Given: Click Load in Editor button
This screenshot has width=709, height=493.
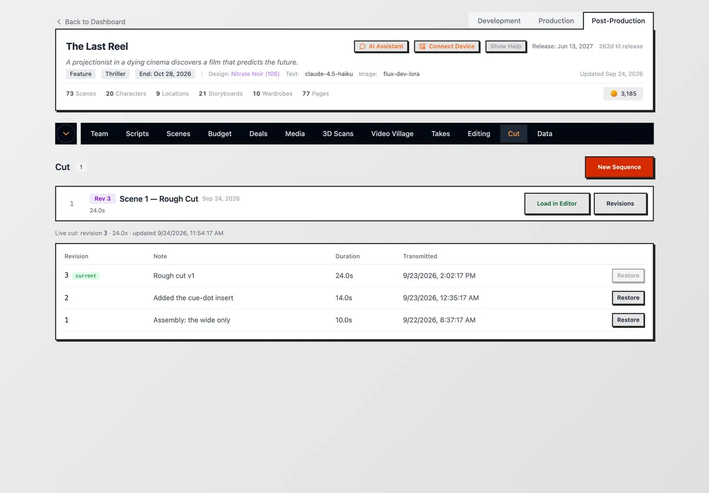Looking at the screenshot, I should (x=557, y=204).
